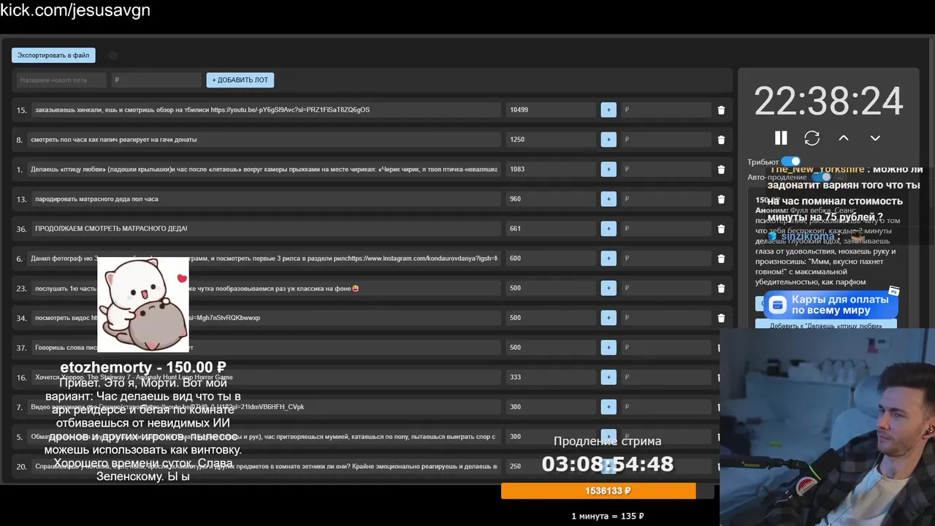The width and height of the screenshot is (935, 526).
Task: Click lot 8 name смотреть пол часа
Action: pyautogui.click(x=264, y=140)
